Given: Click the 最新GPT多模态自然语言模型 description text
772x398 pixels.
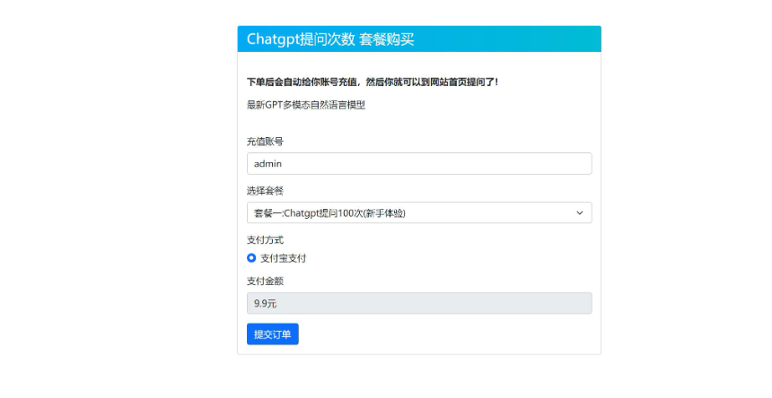Looking at the screenshot, I should tap(306, 105).
